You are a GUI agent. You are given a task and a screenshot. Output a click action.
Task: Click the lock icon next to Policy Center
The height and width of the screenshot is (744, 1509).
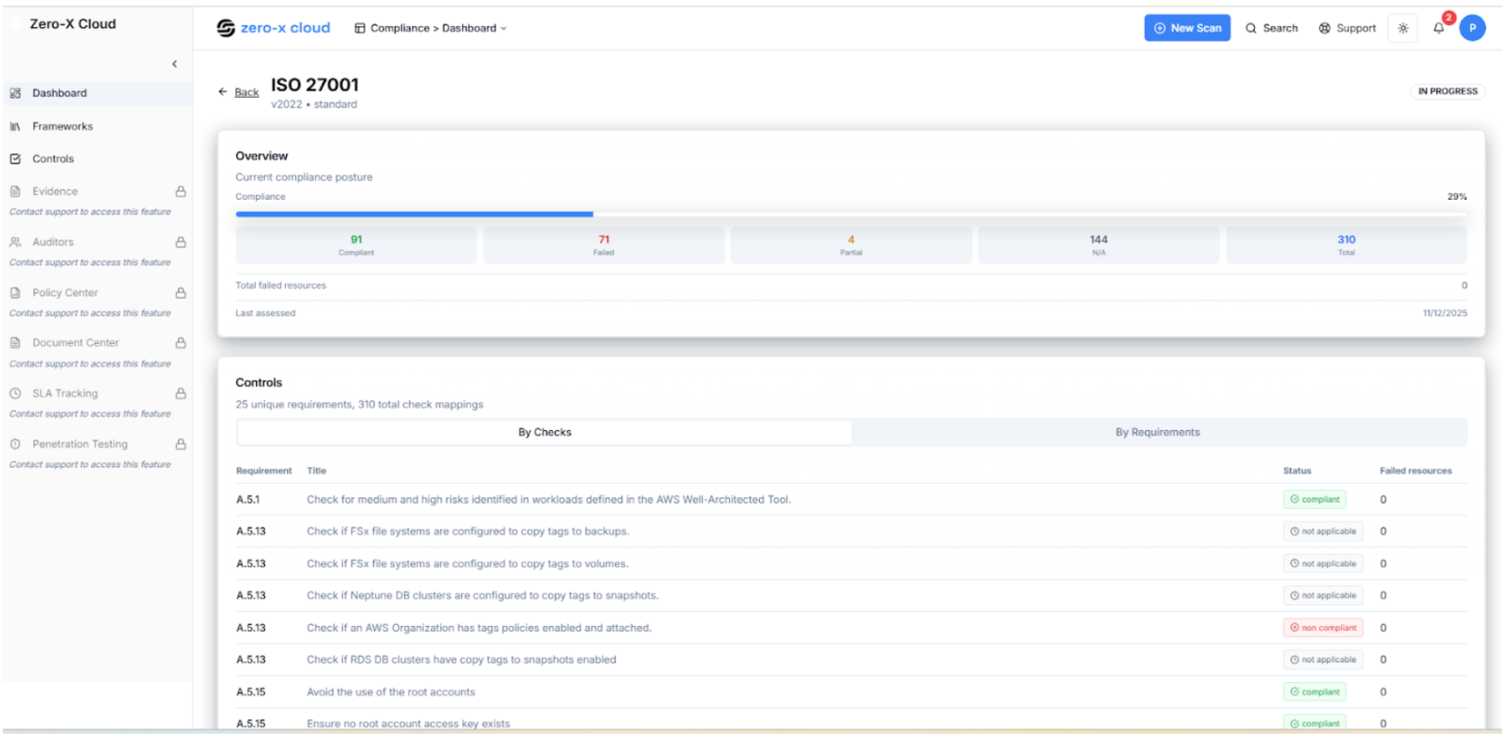(181, 293)
